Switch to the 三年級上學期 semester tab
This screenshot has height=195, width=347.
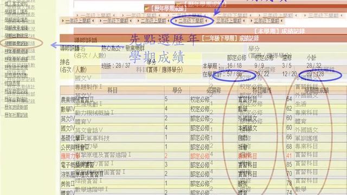(229, 21)
